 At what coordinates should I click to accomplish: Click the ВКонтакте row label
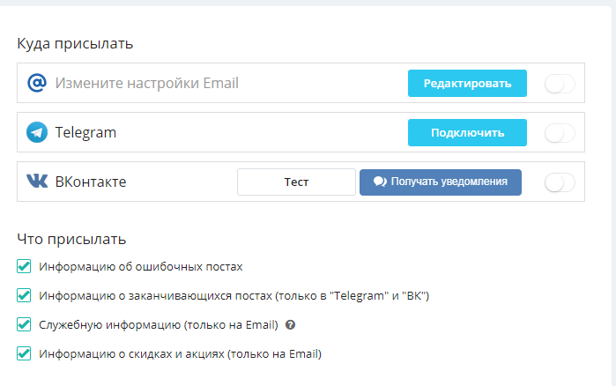[x=91, y=182]
